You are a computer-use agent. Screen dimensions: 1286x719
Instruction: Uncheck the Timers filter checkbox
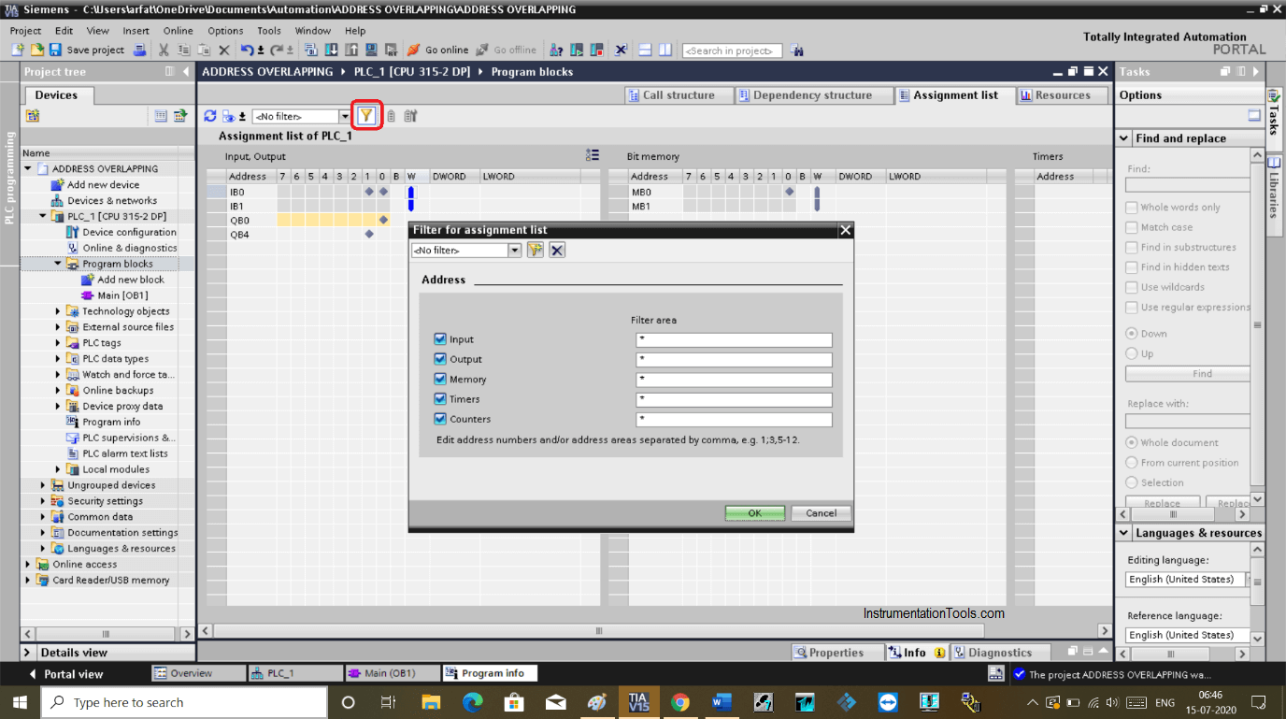(x=440, y=399)
